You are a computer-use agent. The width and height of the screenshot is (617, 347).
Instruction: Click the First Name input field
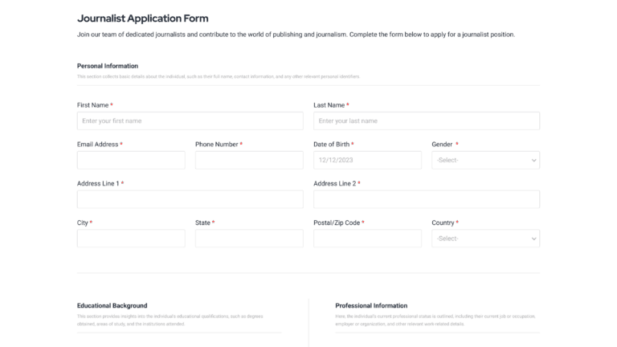coord(190,120)
